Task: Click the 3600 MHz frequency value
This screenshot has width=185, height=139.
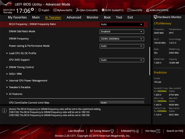Action: pyautogui.click(x=159, y=33)
